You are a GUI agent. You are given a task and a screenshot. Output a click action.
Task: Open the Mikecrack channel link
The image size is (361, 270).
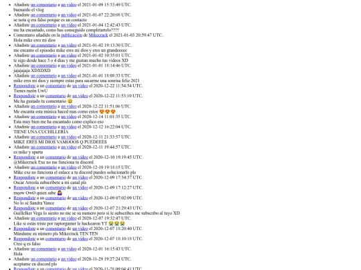pyautogui.click(x=98, y=35)
